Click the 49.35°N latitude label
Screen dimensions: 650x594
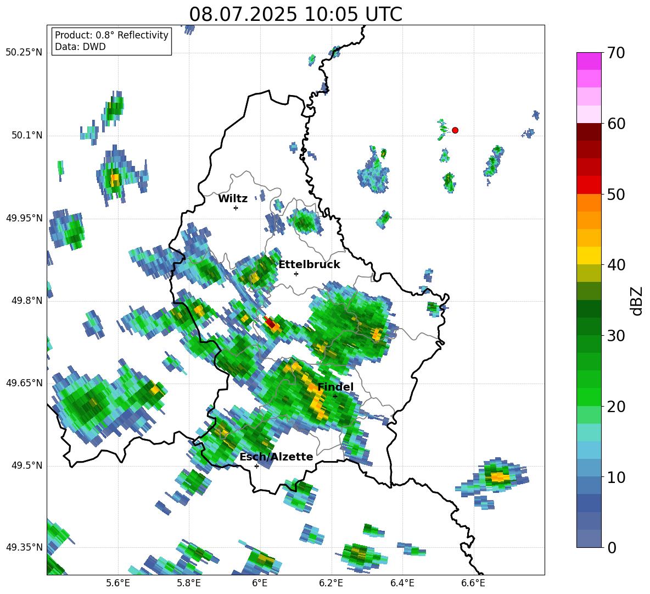[x=24, y=548]
